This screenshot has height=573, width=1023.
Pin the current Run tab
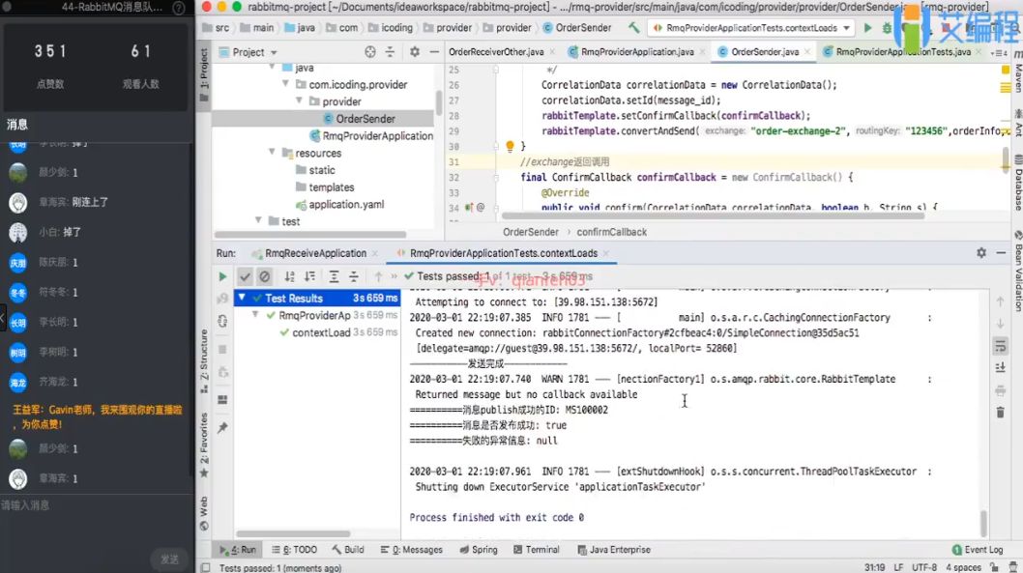point(222,428)
